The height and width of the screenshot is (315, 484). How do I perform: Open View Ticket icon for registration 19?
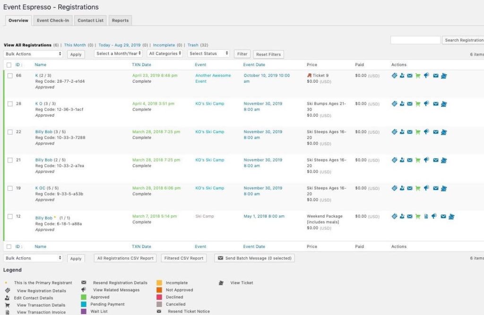444,188
